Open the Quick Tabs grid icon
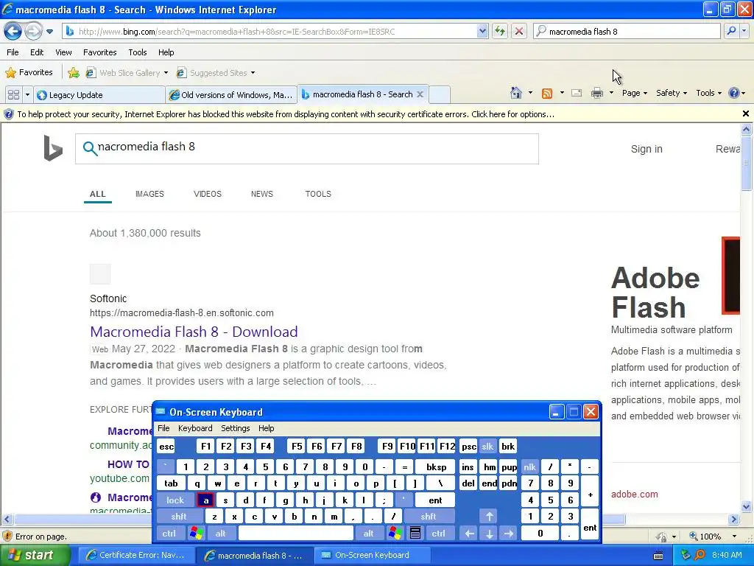The width and height of the screenshot is (754, 566). coord(13,95)
